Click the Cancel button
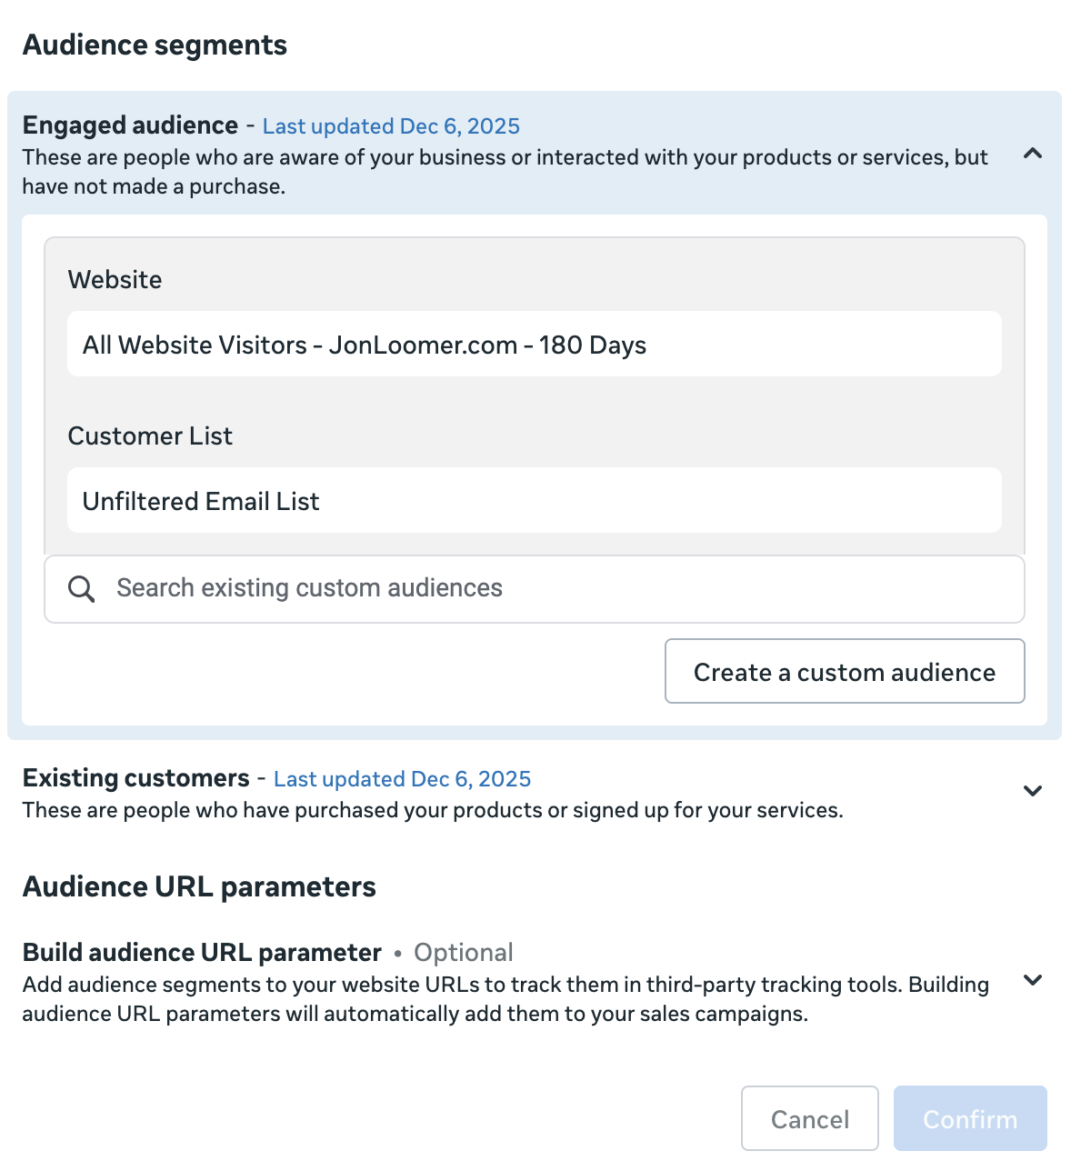Viewport: 1071px width, 1171px height. coord(809,1118)
